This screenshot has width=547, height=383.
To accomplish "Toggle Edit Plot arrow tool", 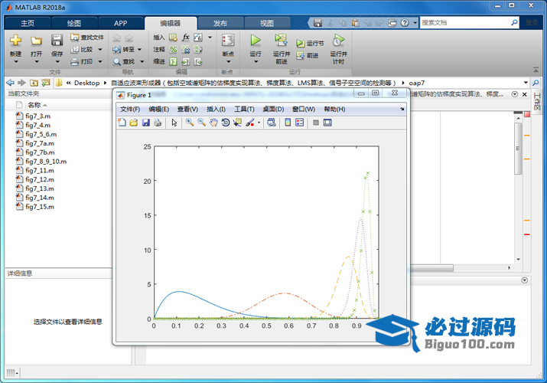I will [x=174, y=123].
